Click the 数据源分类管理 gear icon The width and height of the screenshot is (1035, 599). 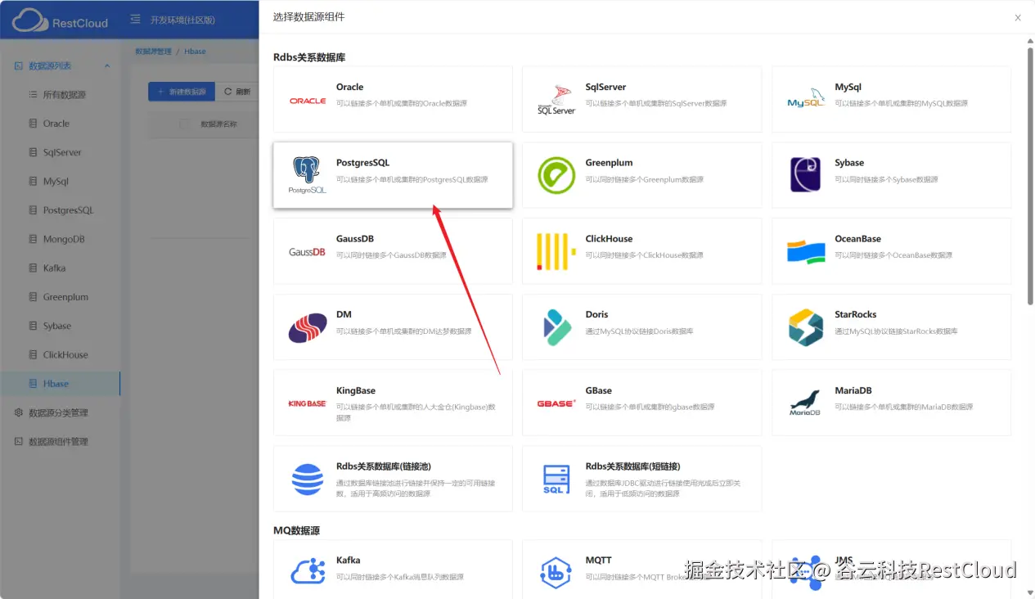click(x=19, y=412)
